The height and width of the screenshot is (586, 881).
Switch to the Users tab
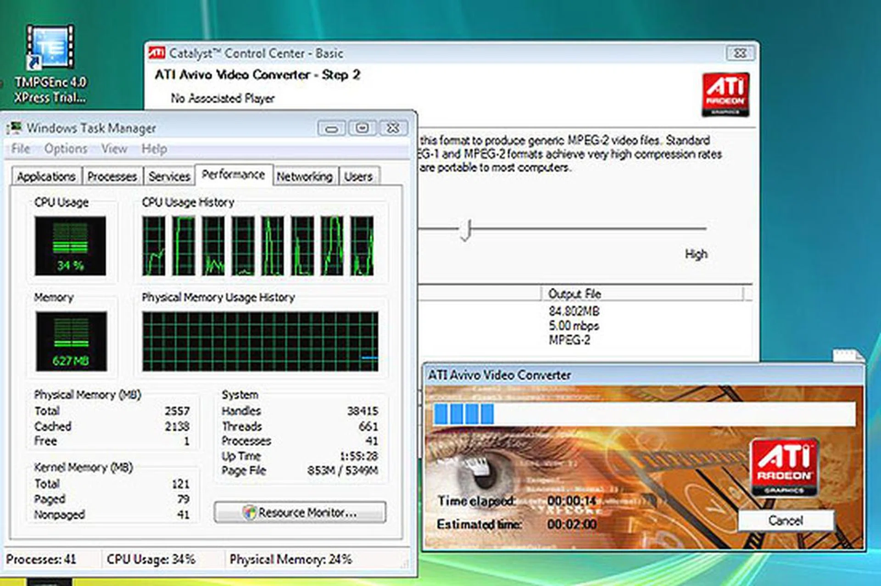tap(358, 177)
